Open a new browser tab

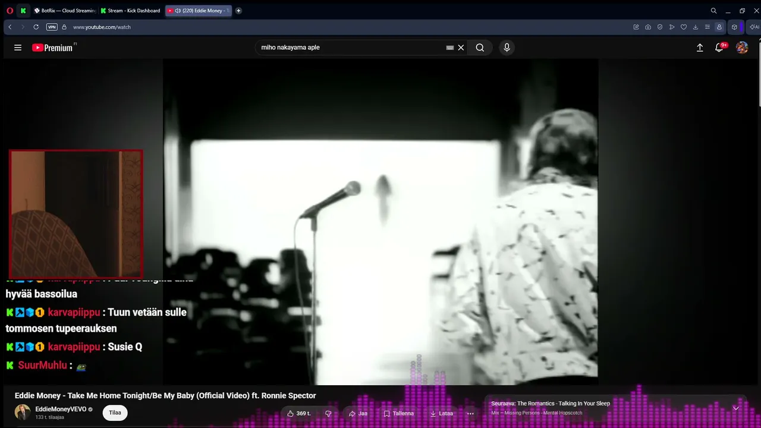[x=238, y=11]
